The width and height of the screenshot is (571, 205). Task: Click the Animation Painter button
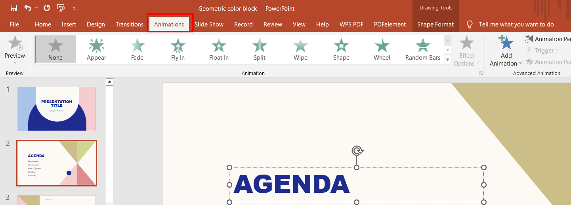pyautogui.click(x=548, y=62)
